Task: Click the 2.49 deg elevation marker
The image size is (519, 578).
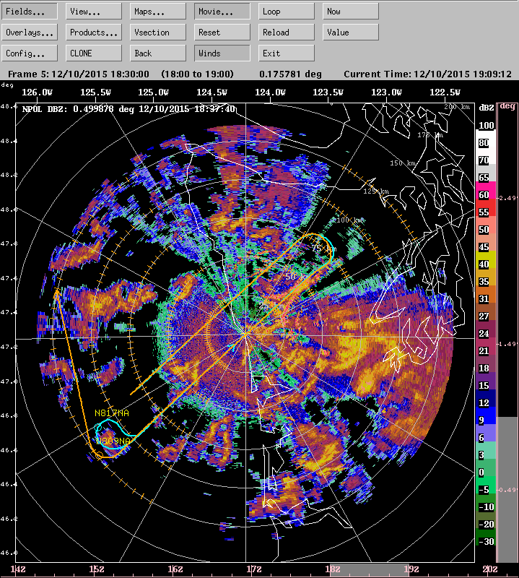Action: pos(507,198)
